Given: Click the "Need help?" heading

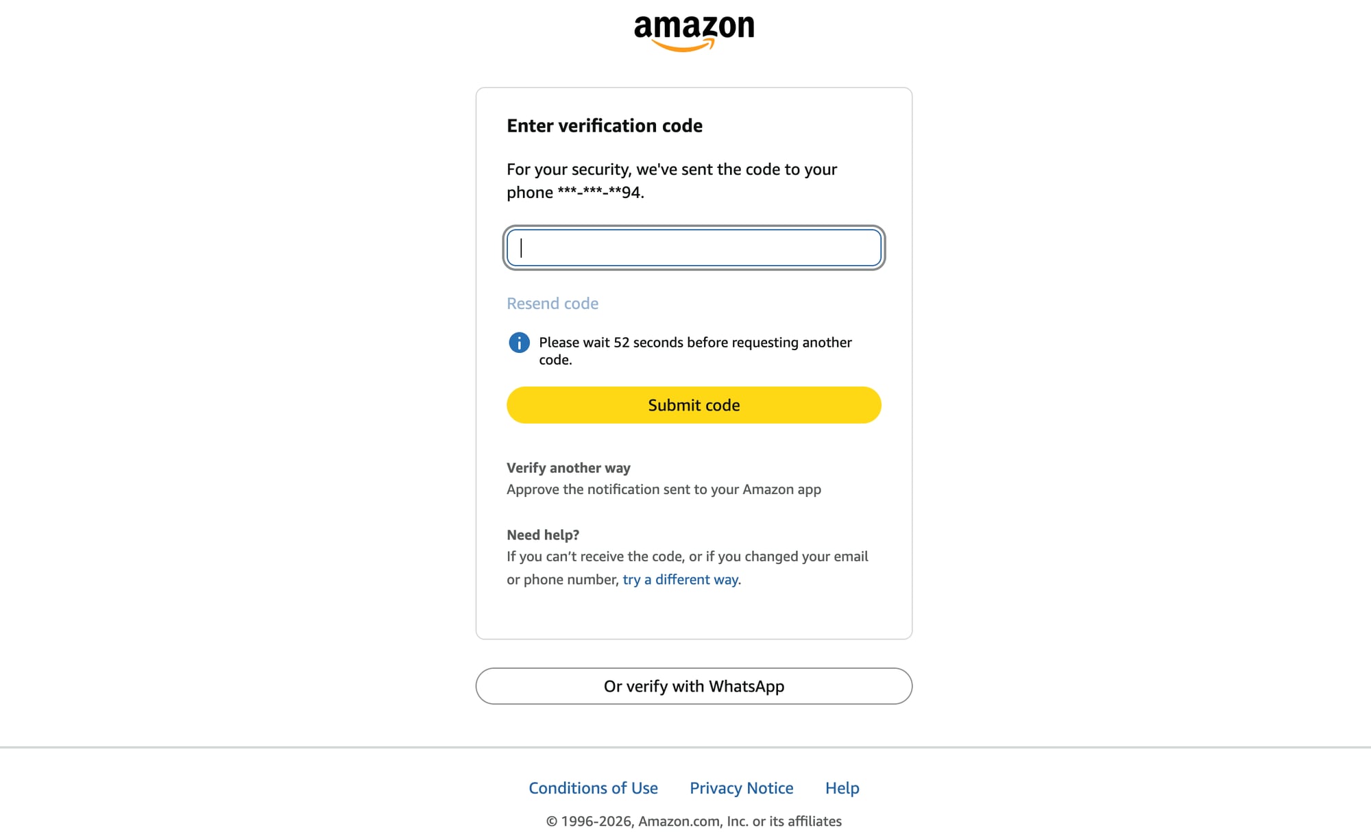Looking at the screenshot, I should click(543, 535).
